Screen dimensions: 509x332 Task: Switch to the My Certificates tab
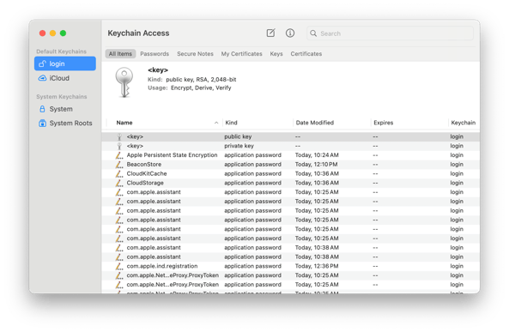[241, 54]
